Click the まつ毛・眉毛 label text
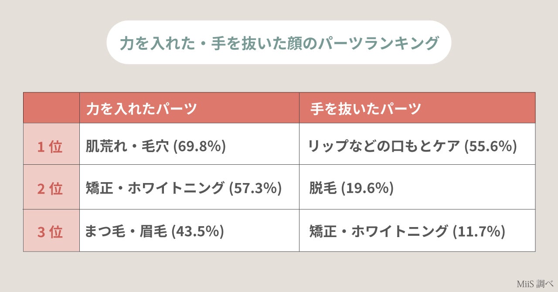The width and height of the screenshot is (558, 292). [126, 231]
